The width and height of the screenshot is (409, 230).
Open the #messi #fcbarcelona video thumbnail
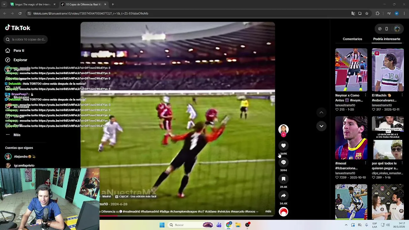pyautogui.click(x=351, y=138)
